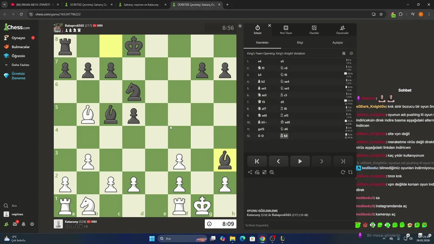Select the Bilgi sub-tab

pyautogui.click(x=300, y=43)
